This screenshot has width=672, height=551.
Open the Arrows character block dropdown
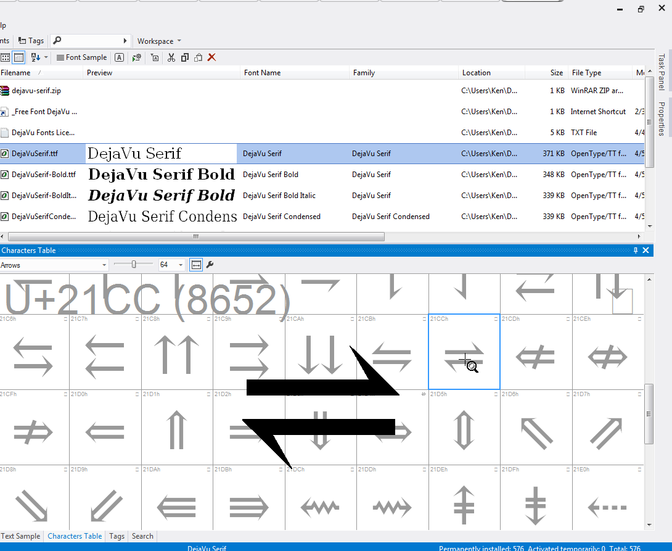104,265
